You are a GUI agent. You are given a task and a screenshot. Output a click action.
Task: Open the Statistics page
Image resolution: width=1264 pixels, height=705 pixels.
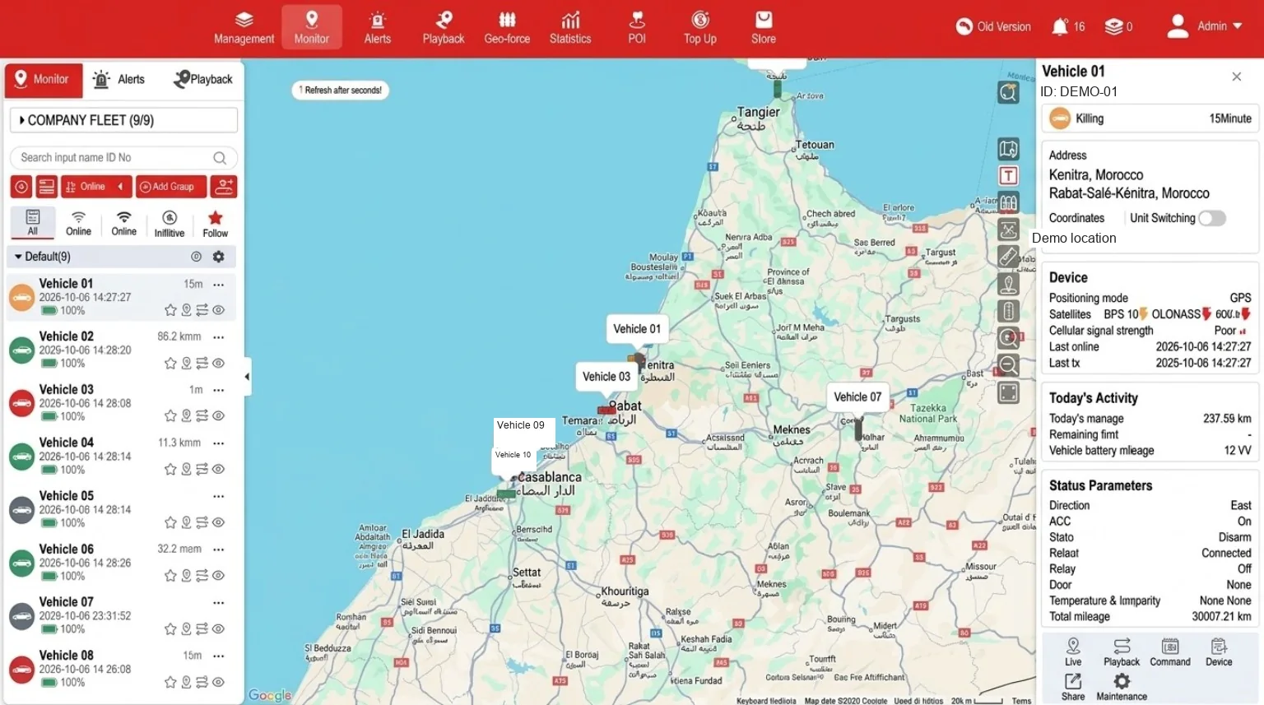(570, 28)
